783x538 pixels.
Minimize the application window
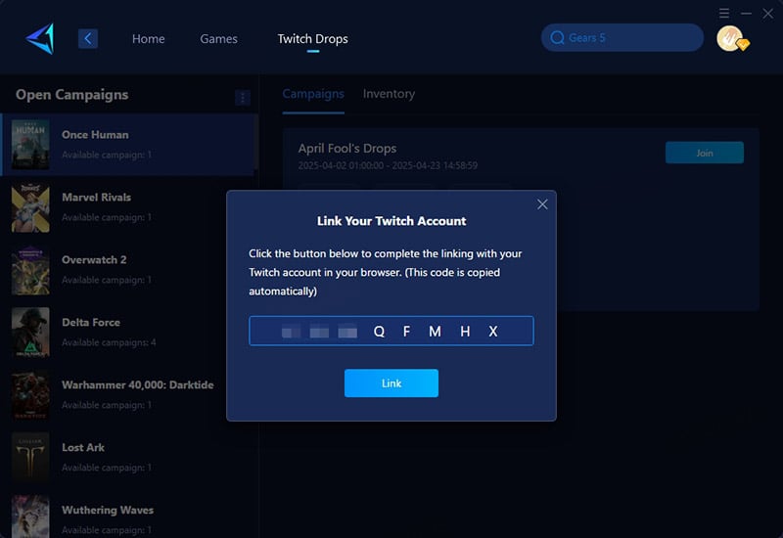coord(746,14)
